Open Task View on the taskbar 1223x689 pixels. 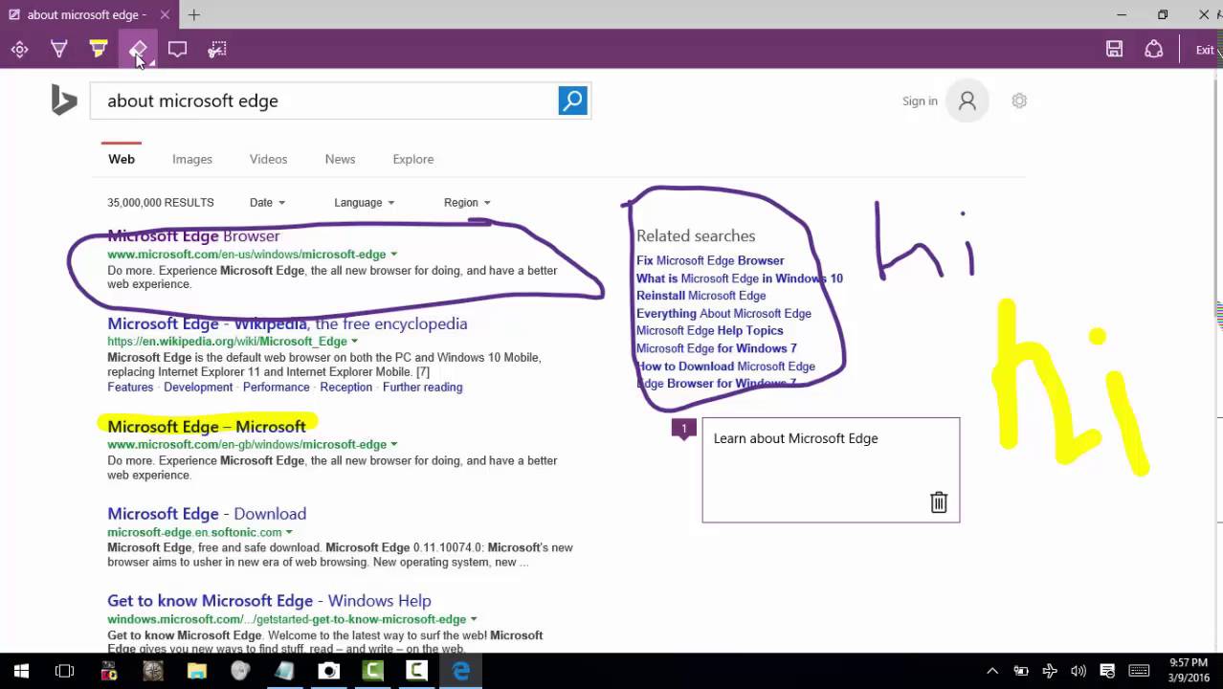64,671
